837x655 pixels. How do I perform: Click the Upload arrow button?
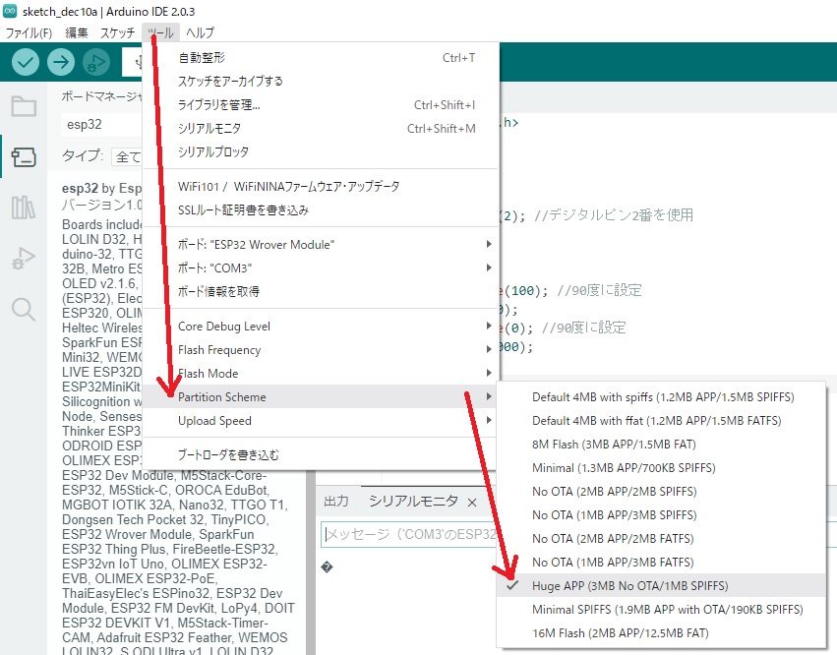coord(61,62)
